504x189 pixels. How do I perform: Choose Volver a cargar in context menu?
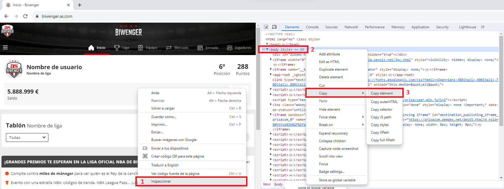192,108
